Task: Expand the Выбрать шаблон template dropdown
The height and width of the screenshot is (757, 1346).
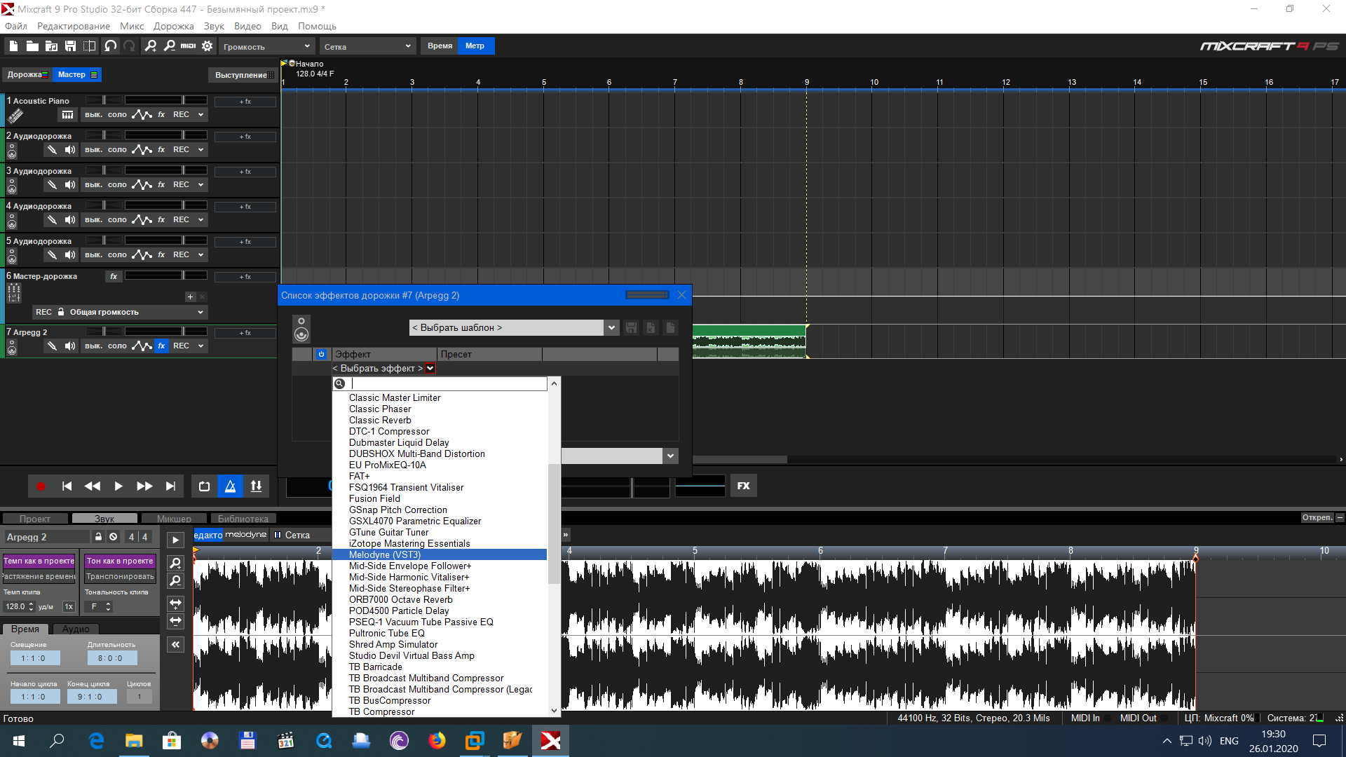Action: coord(611,327)
